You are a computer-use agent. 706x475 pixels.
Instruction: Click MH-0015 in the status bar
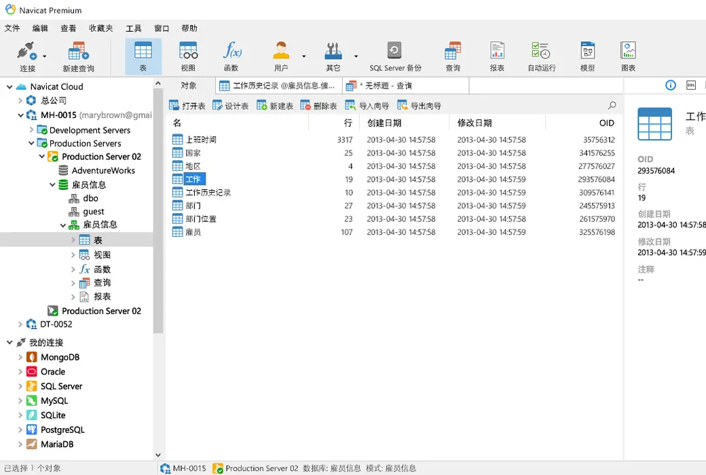(x=183, y=468)
